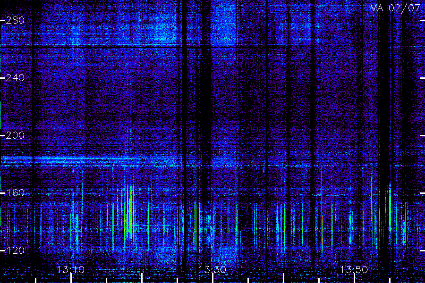Click the MA 02/07 date label
This screenshot has height=283, width=425.
click(x=395, y=8)
